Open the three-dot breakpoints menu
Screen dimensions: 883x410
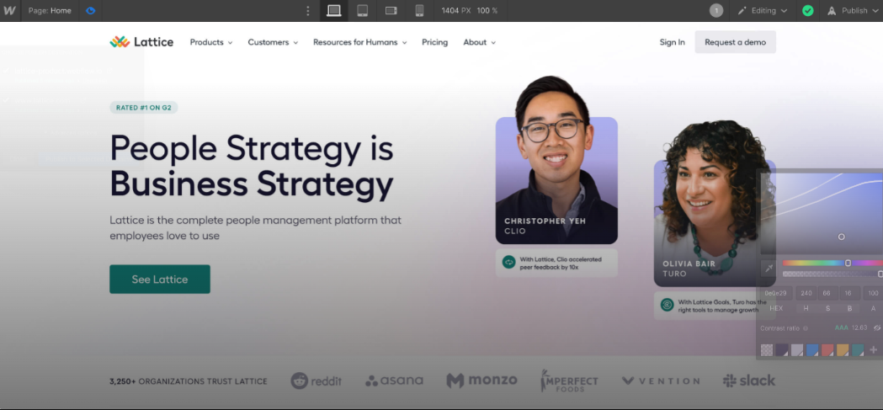[x=307, y=11]
